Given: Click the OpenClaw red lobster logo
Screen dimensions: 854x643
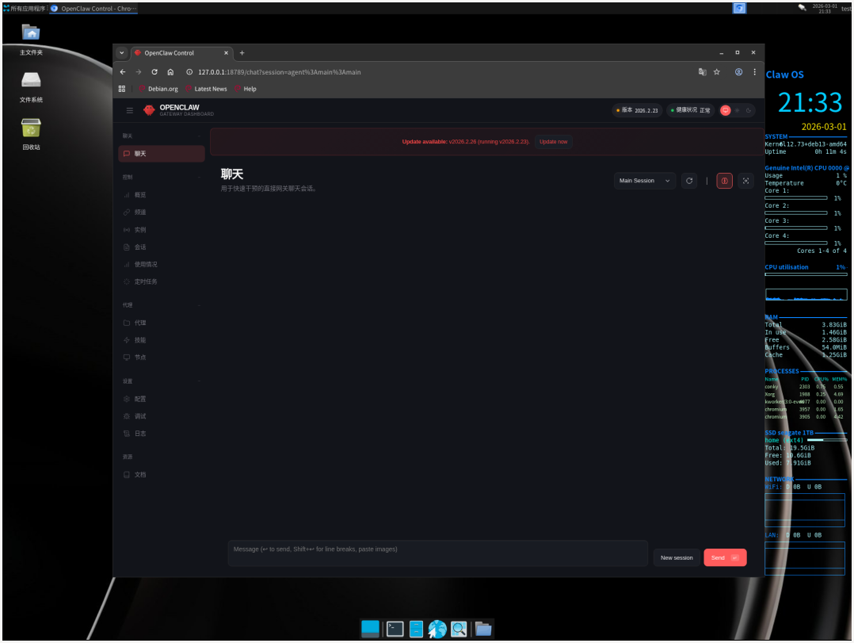Looking at the screenshot, I should click(149, 110).
